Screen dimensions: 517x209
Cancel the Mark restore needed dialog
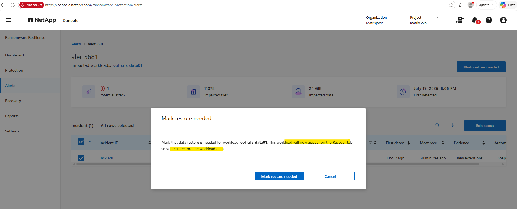(x=330, y=176)
